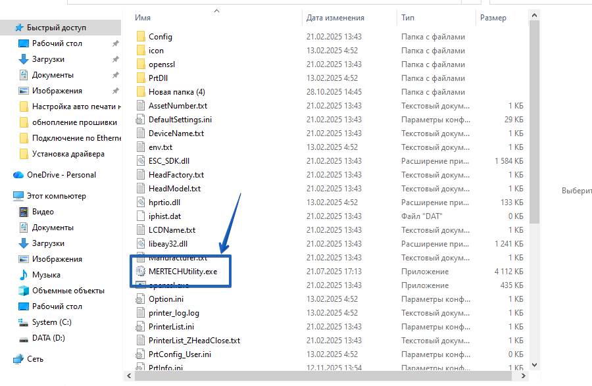This screenshot has height=386, width=592.
Task: Click the DefaultSettings.ini file icon
Action: click(x=141, y=120)
